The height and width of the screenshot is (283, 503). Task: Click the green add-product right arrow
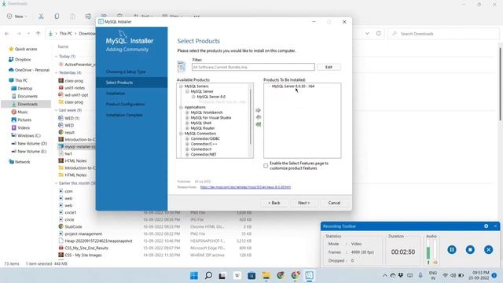click(259, 110)
